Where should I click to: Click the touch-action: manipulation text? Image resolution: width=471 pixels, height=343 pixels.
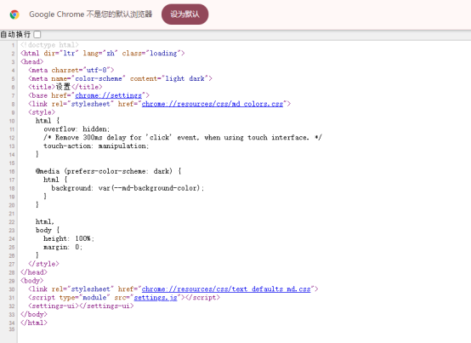pos(96,146)
